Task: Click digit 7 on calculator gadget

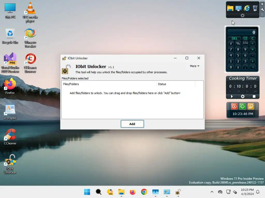Action: [231, 49]
